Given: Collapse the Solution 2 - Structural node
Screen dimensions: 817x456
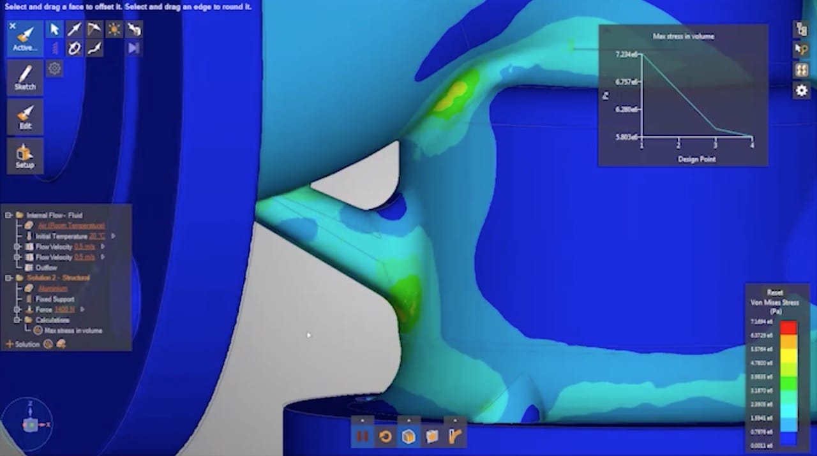Looking at the screenshot, I should (x=8, y=278).
